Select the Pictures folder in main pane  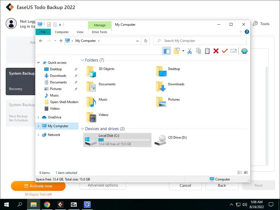pos(168,102)
